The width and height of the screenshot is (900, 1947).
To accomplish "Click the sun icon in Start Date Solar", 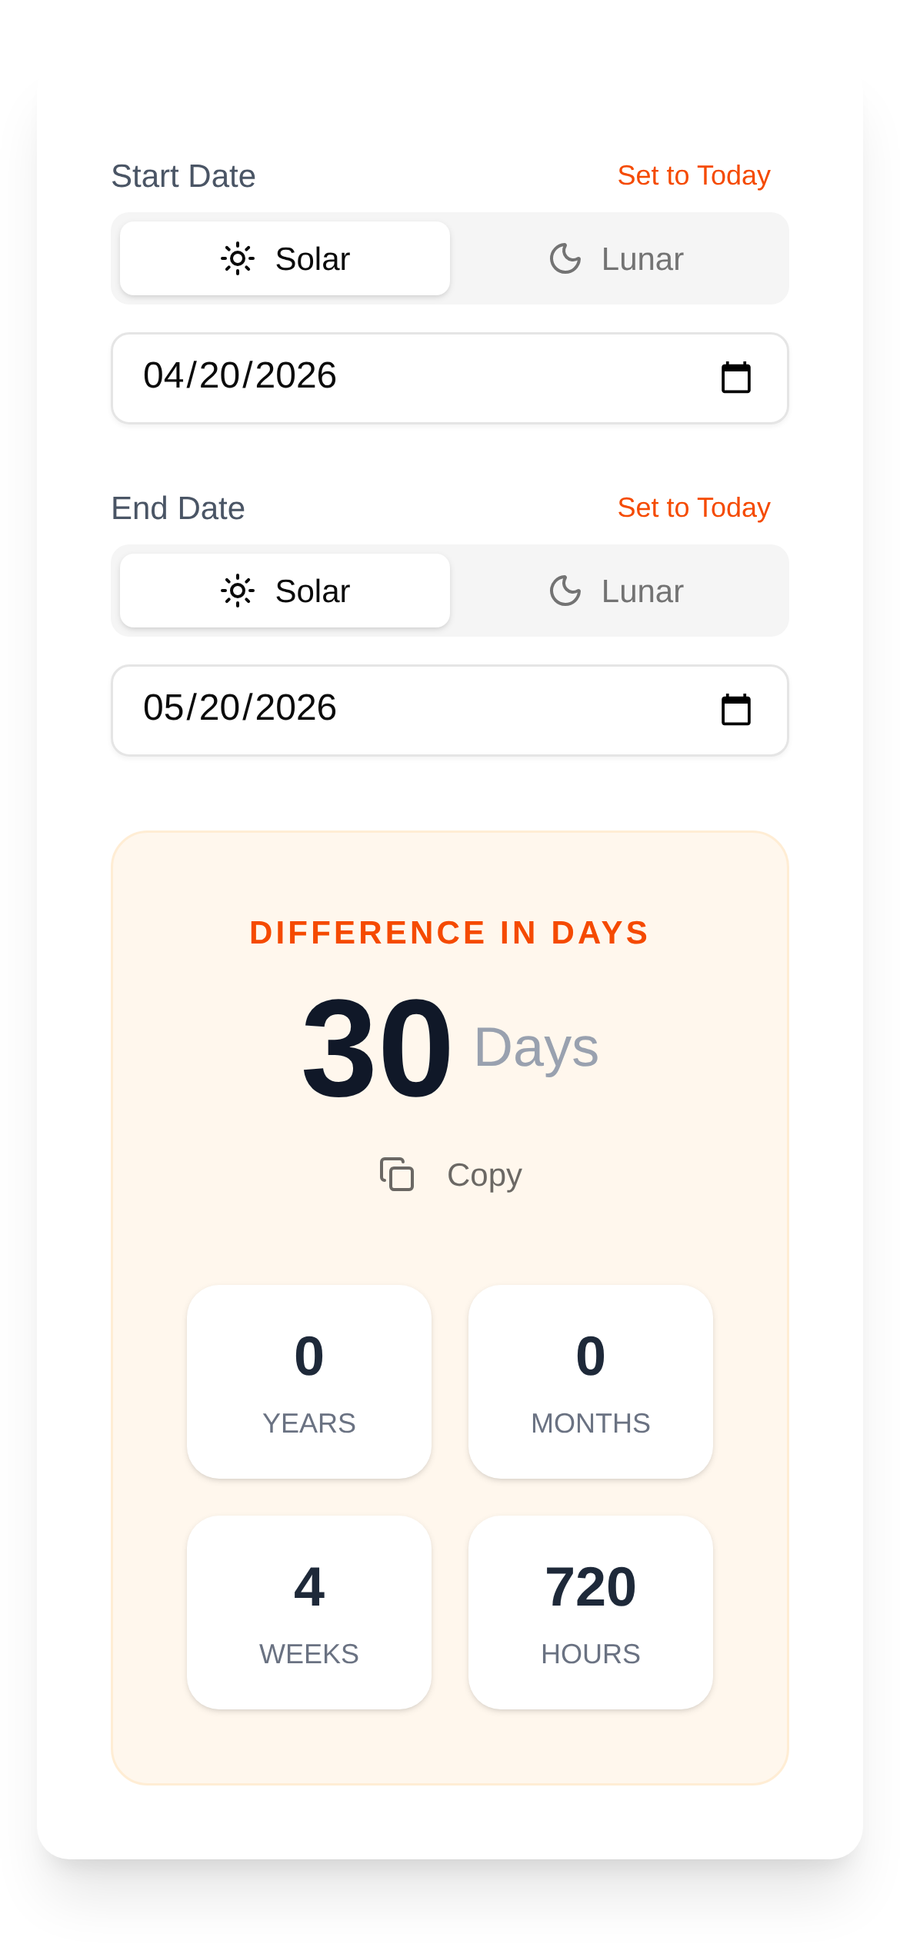I will [x=238, y=258].
